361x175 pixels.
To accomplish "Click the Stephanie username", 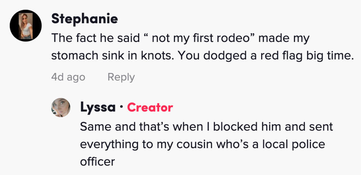I will 84,19.
